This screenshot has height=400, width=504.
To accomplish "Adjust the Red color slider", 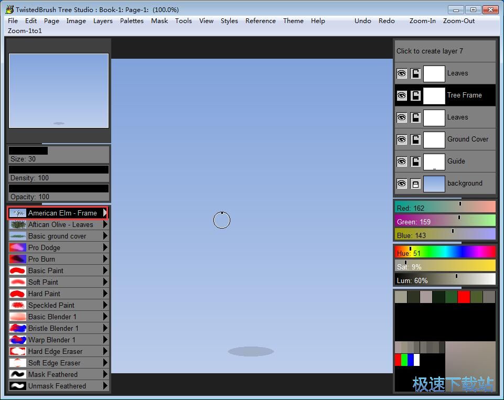I will pyautogui.click(x=445, y=207).
